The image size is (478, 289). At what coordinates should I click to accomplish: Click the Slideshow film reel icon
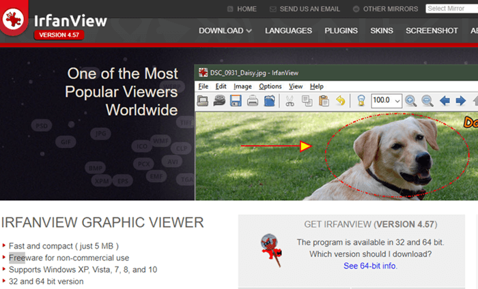(x=219, y=101)
